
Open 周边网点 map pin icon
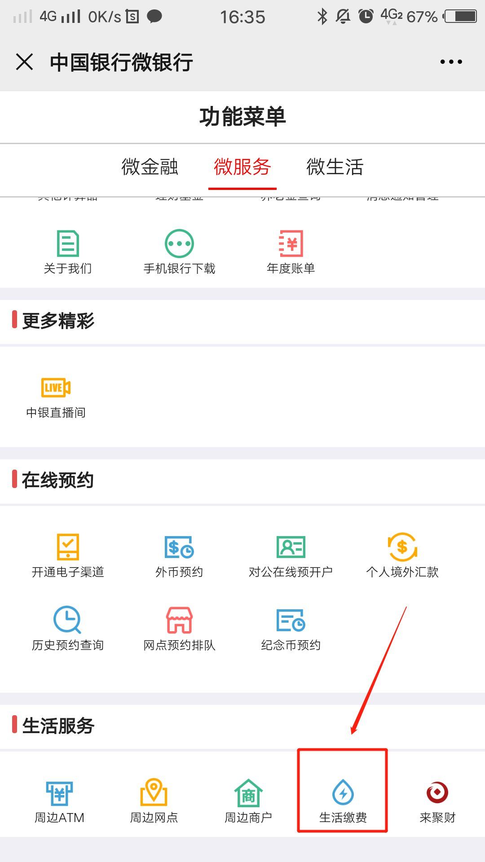tap(154, 792)
